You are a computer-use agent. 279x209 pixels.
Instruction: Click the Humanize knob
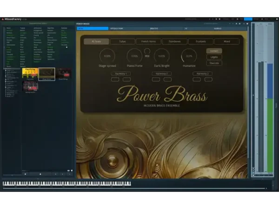point(189,56)
